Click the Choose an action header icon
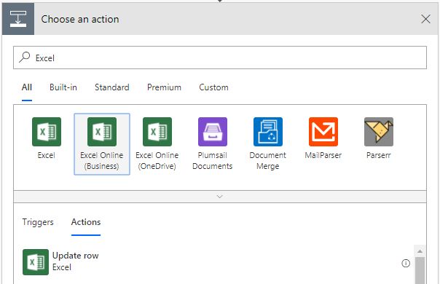Image resolution: width=440 pixels, height=284 pixels. coord(18,19)
